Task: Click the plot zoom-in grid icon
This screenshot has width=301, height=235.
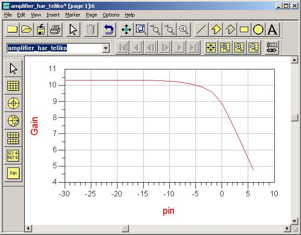Action: [x=240, y=47]
